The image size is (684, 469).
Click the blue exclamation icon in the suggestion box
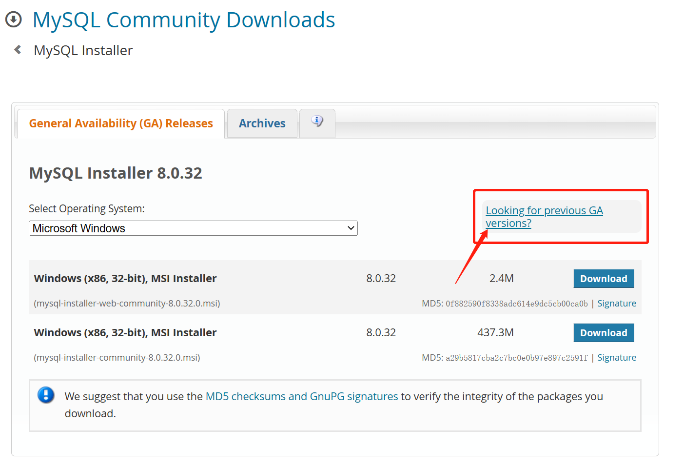click(46, 395)
